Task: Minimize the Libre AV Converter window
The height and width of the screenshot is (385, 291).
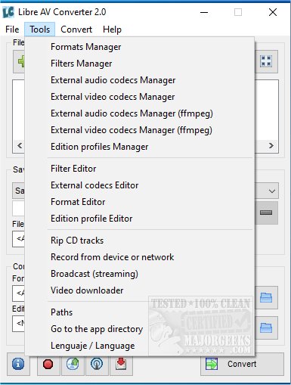Action: (x=204, y=12)
